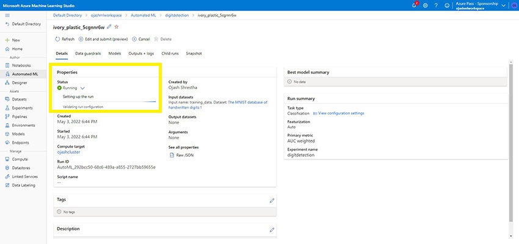Click the help question mark icon

pyautogui.click(x=437, y=5)
